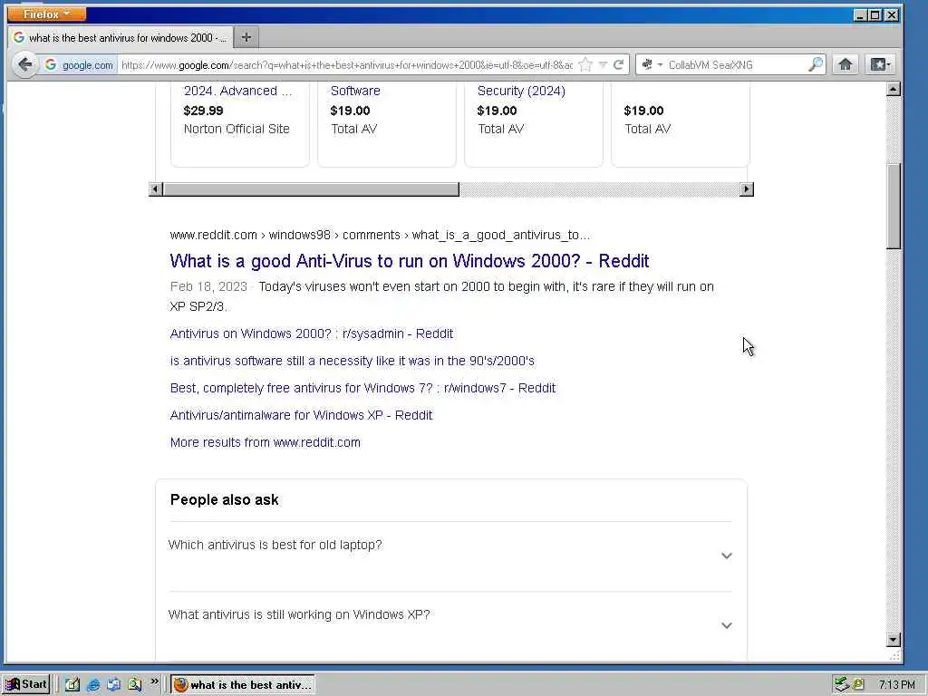Image resolution: width=928 pixels, height=696 pixels.
Task: Open the URL history dropdown arrow
Action: (603, 65)
